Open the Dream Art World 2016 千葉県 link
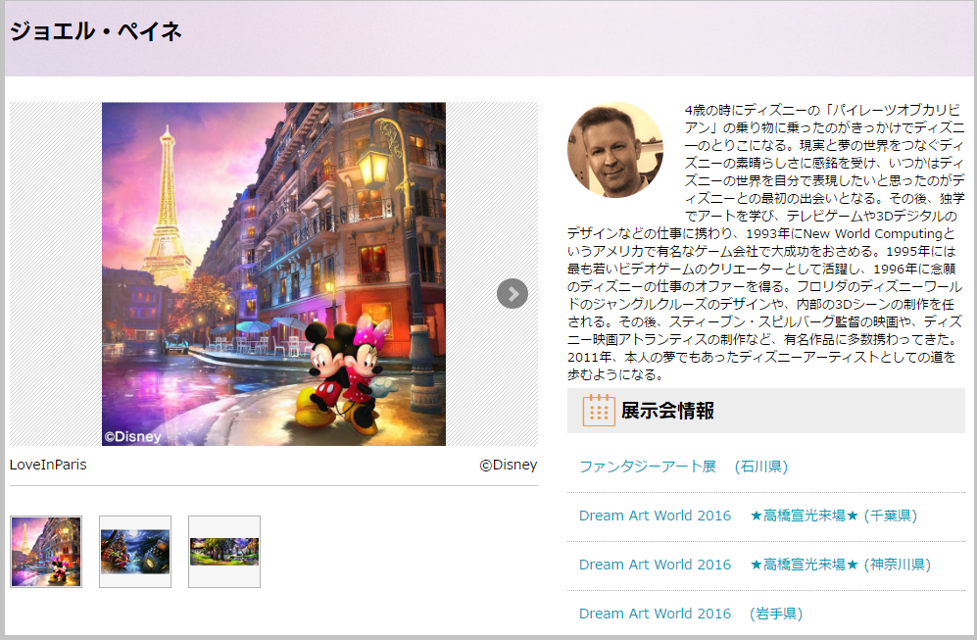The height and width of the screenshot is (640, 977). 748,516
